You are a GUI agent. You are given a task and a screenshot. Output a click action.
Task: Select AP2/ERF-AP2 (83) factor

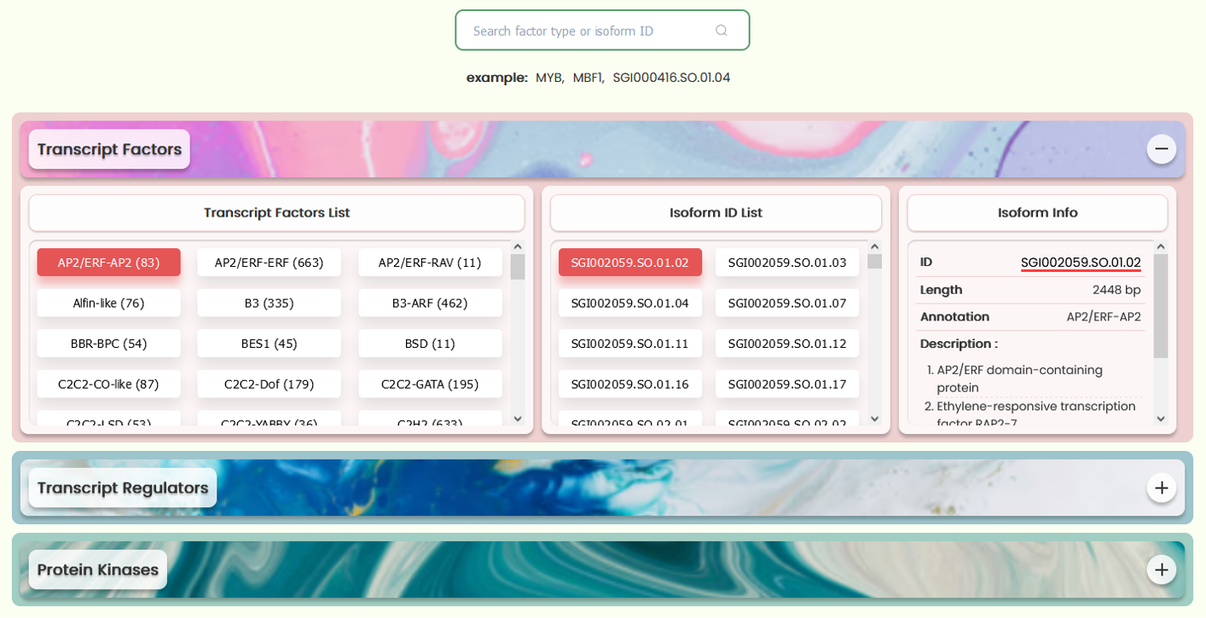point(108,263)
